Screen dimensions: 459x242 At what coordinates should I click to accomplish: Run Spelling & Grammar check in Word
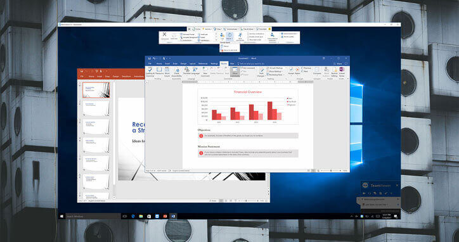150,72
